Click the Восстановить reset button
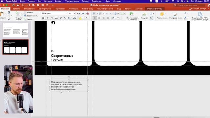Screen dimensions: 210x118 point(31,16)
